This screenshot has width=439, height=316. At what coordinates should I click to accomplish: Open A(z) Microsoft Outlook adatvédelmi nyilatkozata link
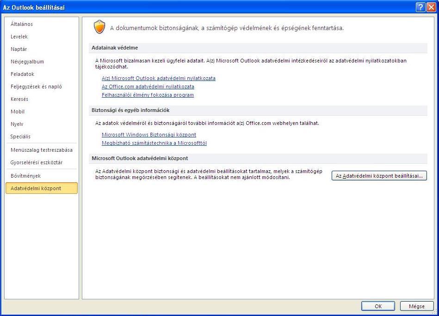pyautogui.click(x=159, y=79)
